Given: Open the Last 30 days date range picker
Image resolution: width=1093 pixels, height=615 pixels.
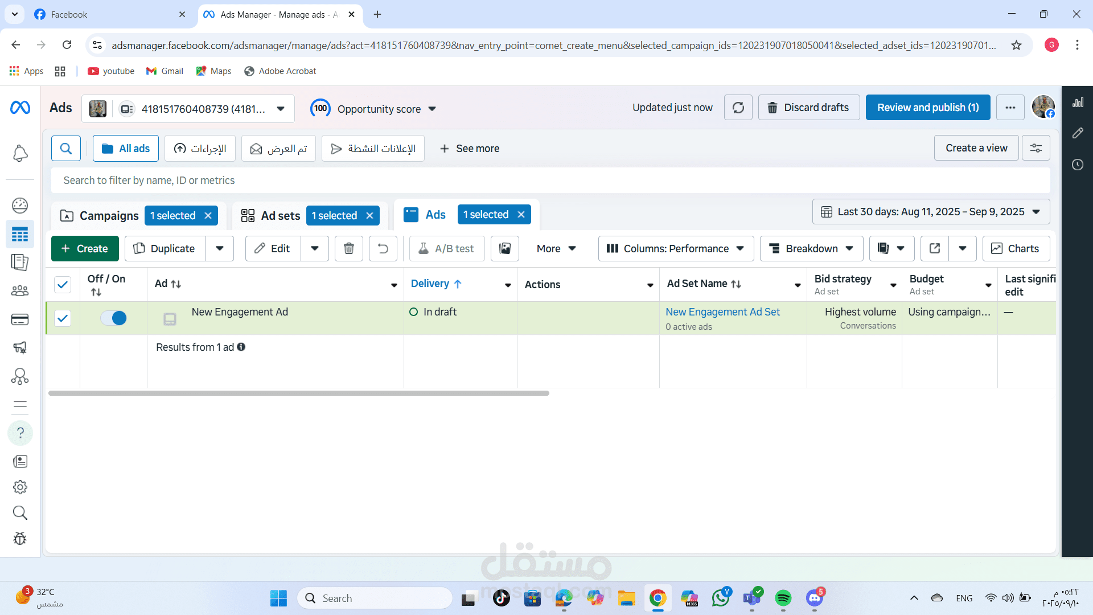Looking at the screenshot, I should tap(931, 212).
